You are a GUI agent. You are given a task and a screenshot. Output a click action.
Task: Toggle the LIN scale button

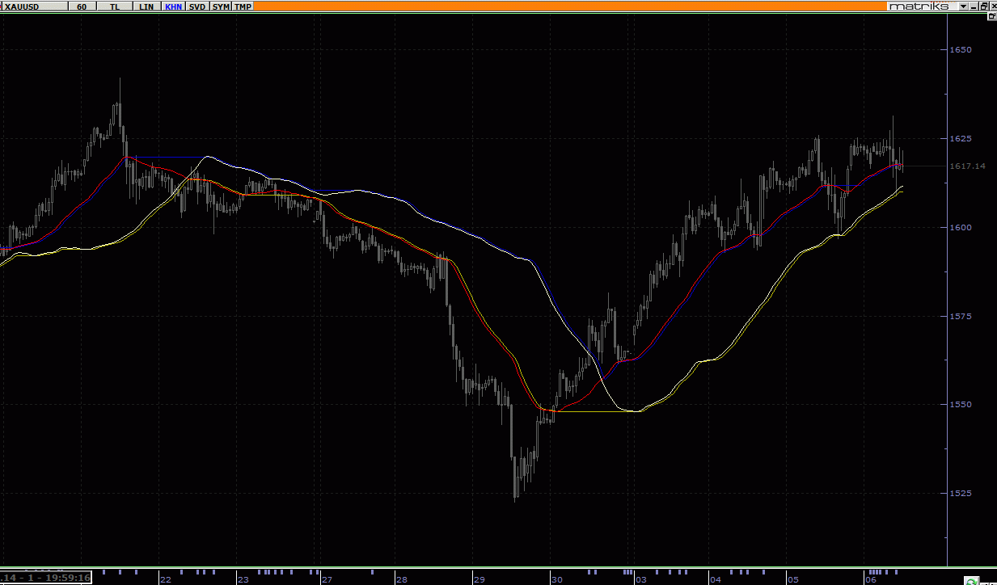coord(146,6)
